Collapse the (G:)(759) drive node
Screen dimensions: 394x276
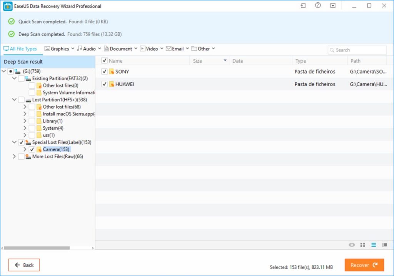pos(4,71)
